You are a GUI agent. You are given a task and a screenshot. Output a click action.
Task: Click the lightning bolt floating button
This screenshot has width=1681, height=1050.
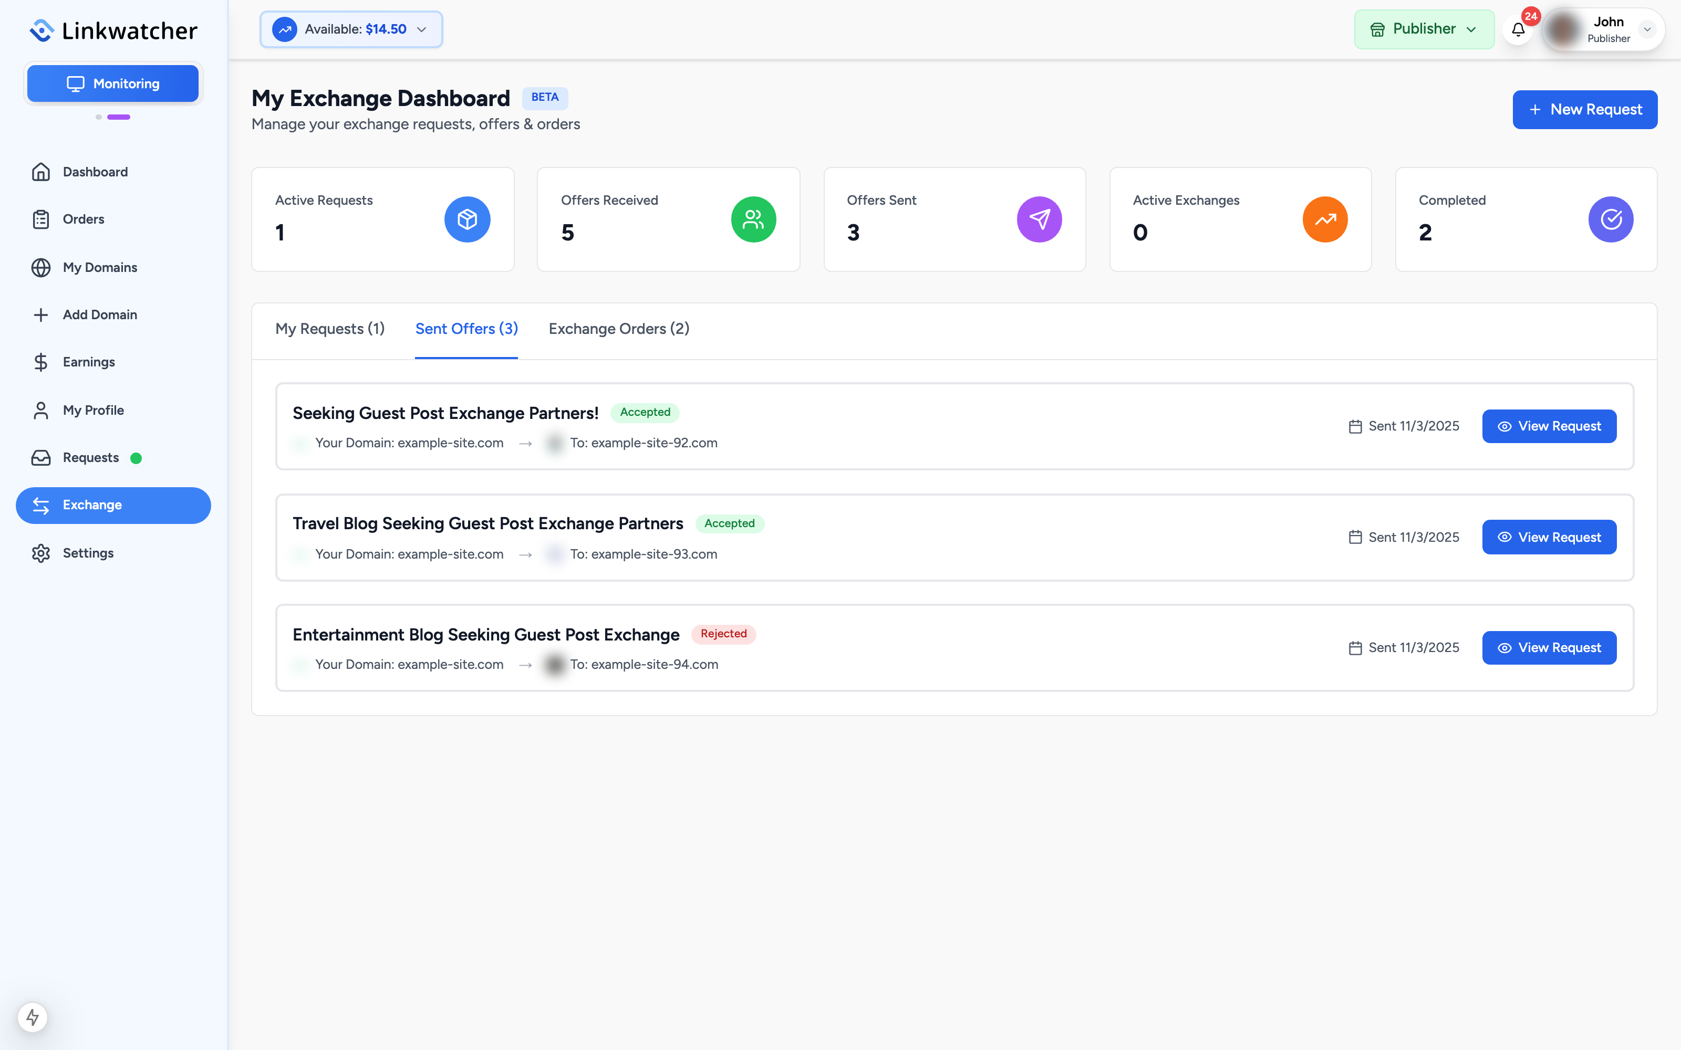[33, 1017]
